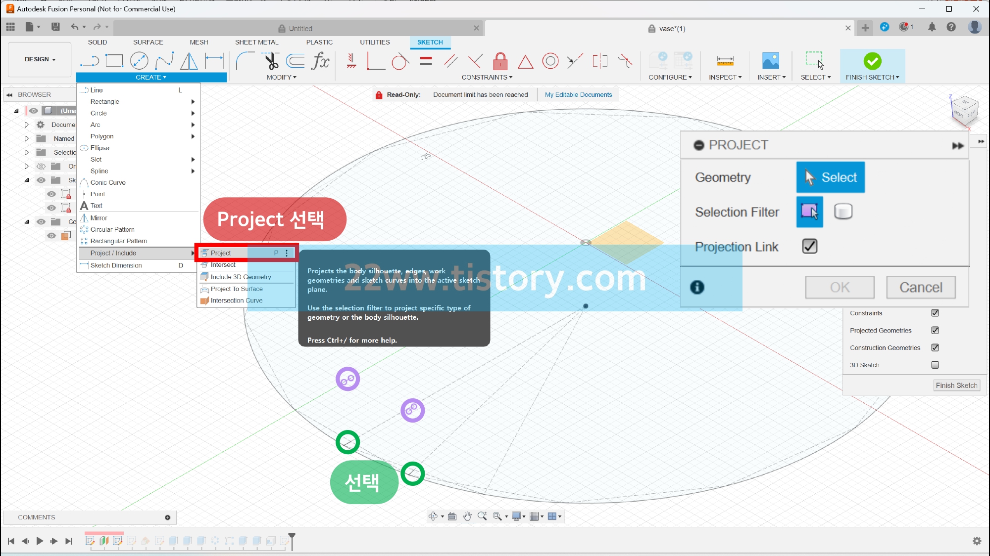The image size is (990, 556).
Task: Click the Lock constraint icon
Action: (500, 61)
